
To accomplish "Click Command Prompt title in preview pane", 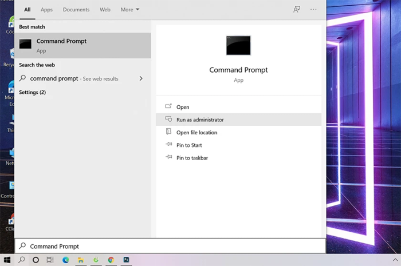I will 238,70.
